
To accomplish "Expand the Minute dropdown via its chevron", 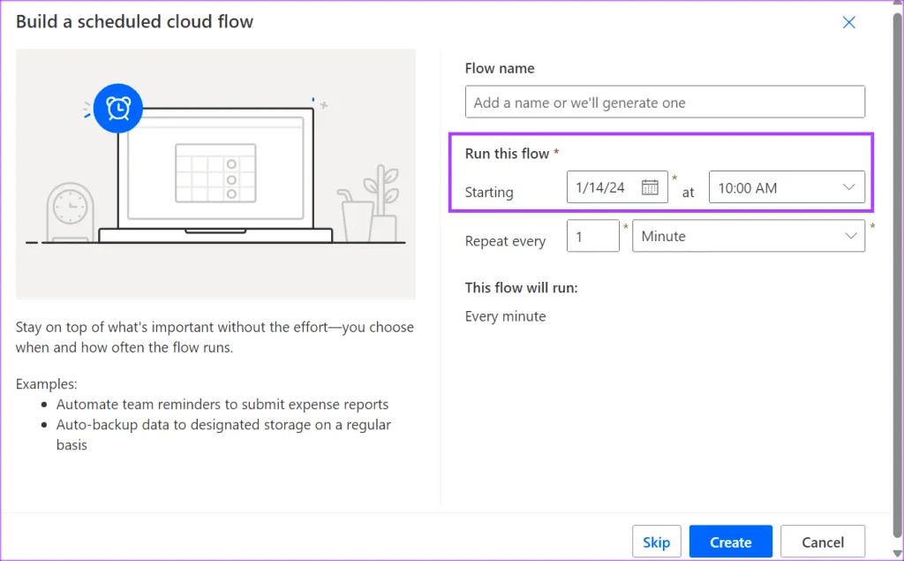I will 851,237.
